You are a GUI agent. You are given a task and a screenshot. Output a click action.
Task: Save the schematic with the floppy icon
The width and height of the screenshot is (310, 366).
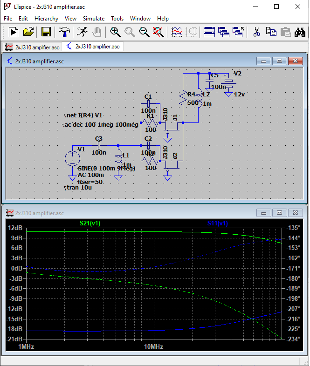(x=46, y=32)
